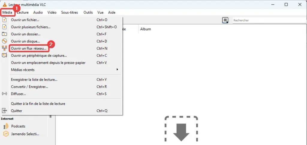Open the Vue menu
The image size is (307, 145).
(x=100, y=13)
